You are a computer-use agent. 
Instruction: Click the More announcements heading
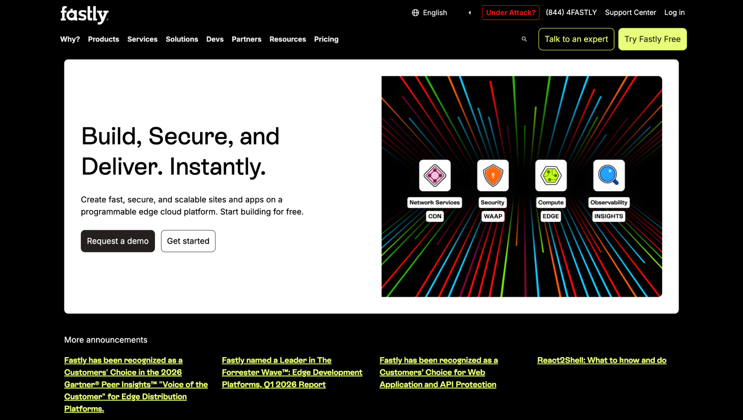pos(106,340)
